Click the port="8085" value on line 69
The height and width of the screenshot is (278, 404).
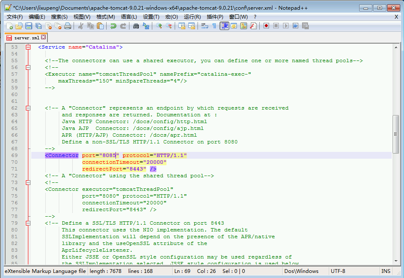(x=101, y=155)
